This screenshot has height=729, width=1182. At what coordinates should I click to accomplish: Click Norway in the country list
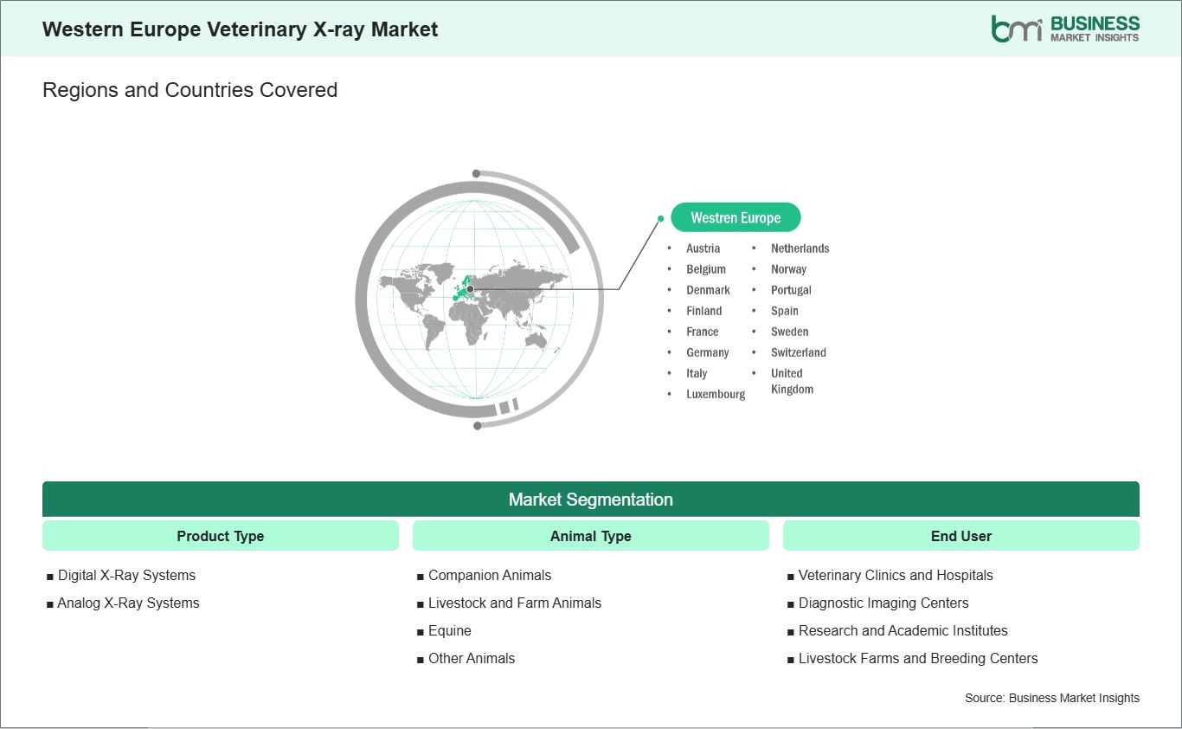(x=789, y=269)
